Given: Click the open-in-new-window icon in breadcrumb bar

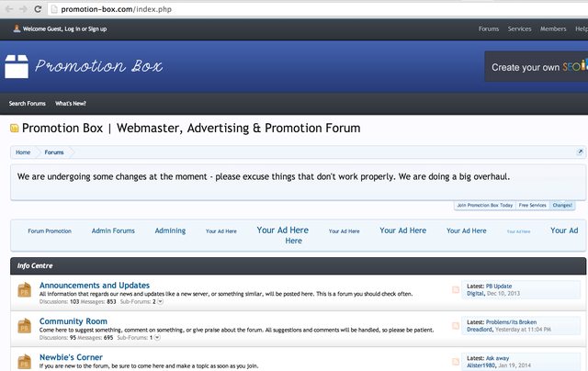Looking at the screenshot, I should (x=580, y=152).
